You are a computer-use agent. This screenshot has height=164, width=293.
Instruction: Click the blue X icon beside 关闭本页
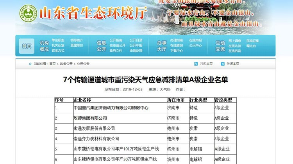[x=223, y=64]
